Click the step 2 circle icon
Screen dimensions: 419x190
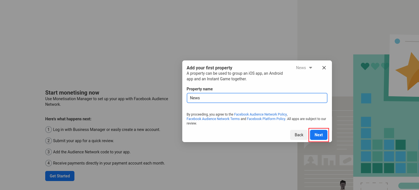coord(49,141)
